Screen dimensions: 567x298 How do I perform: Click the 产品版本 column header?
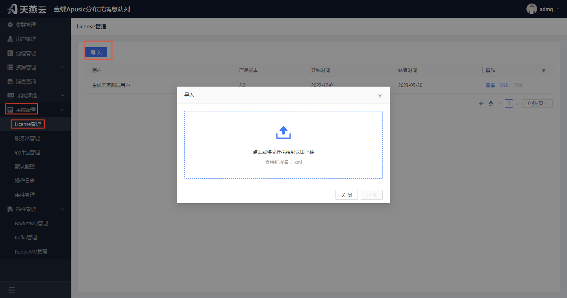point(248,70)
